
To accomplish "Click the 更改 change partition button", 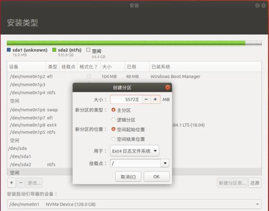I will 34,183.
